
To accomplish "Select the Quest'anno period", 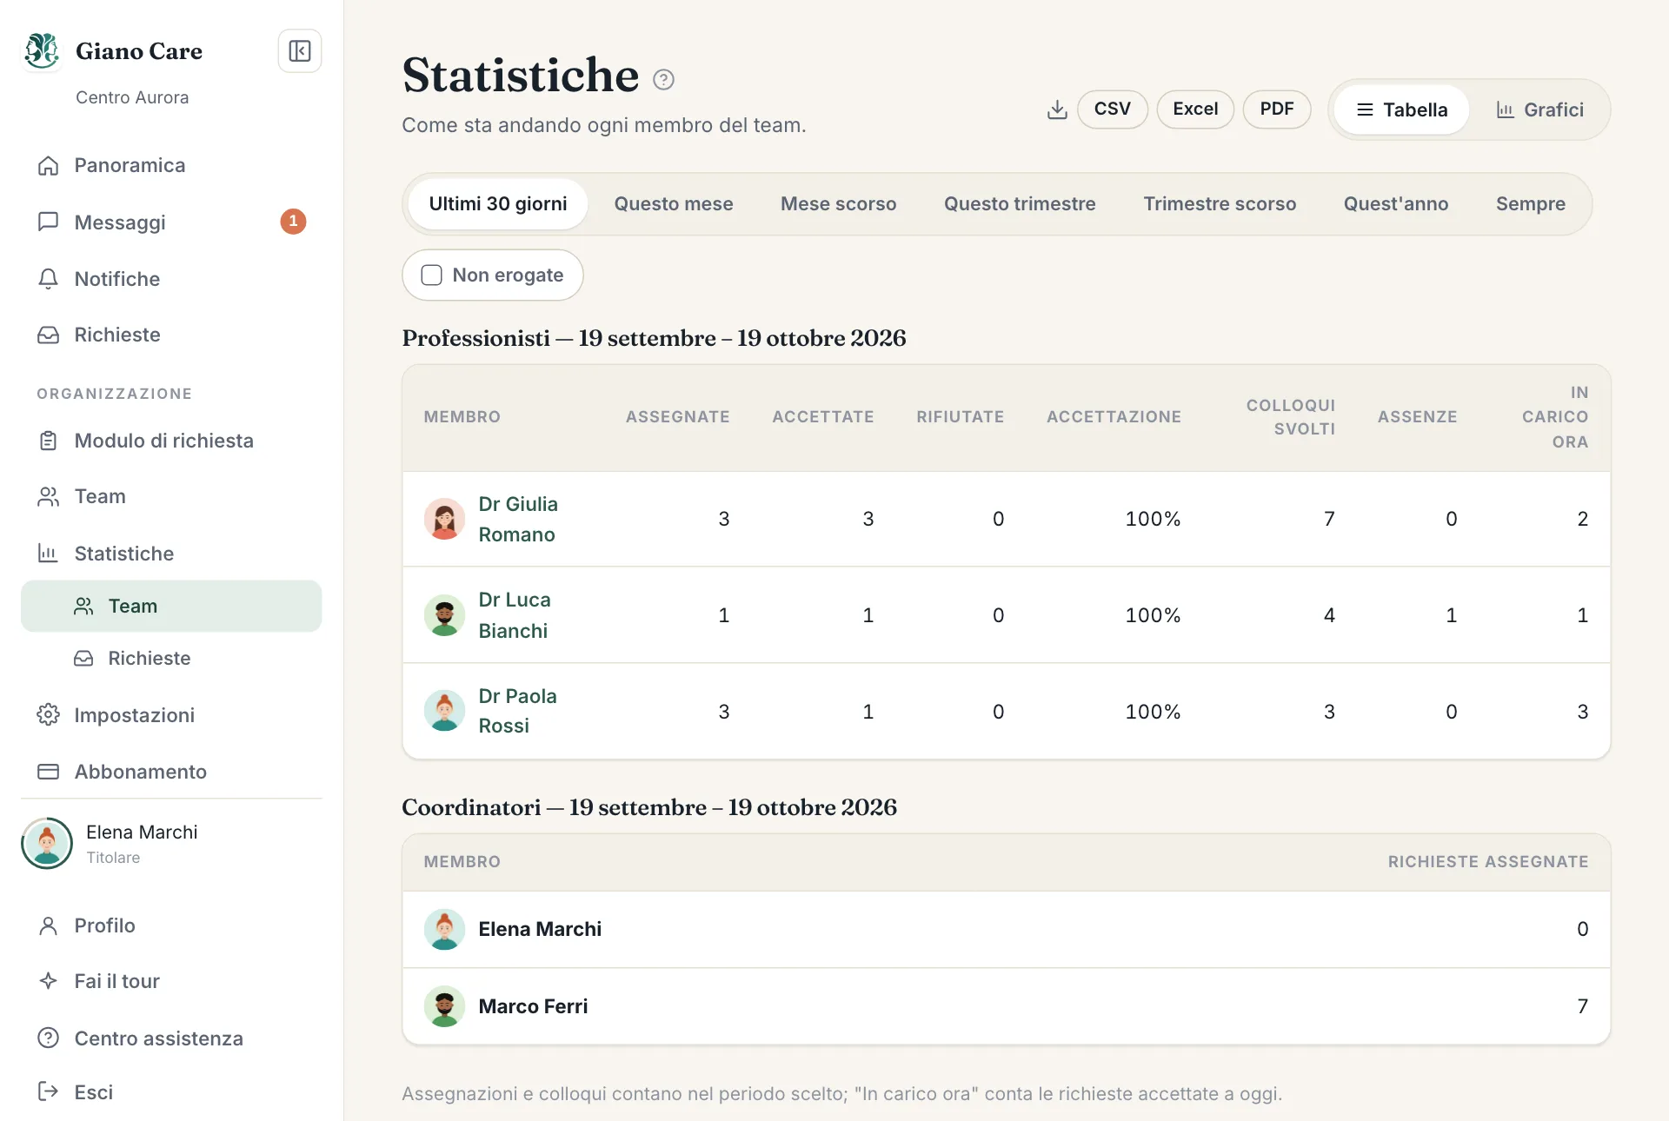I will point(1396,204).
